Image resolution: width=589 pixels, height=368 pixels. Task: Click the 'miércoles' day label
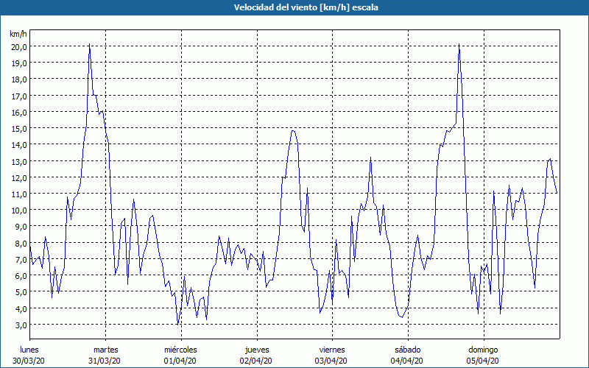pyautogui.click(x=180, y=350)
